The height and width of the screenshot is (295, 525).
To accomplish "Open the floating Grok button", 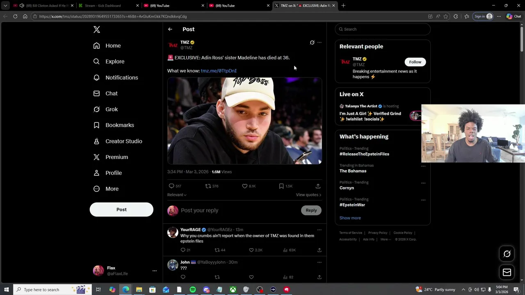I will click(507, 254).
